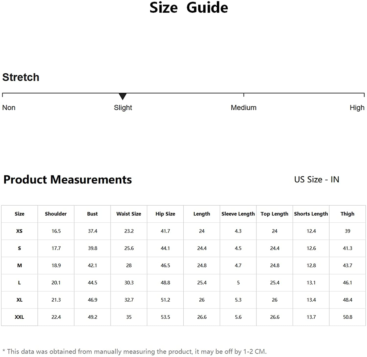Click the High stretch label
Viewport: 367px width, 357px height.
pos(357,108)
